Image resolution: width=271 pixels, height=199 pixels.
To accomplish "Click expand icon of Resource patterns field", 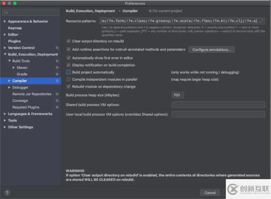I will tap(262, 21).
